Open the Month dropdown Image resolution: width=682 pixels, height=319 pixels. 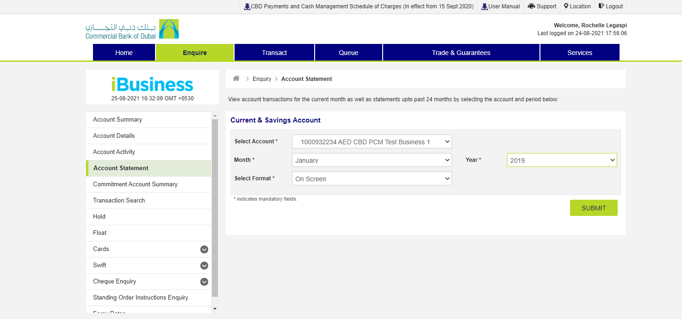tap(372, 160)
